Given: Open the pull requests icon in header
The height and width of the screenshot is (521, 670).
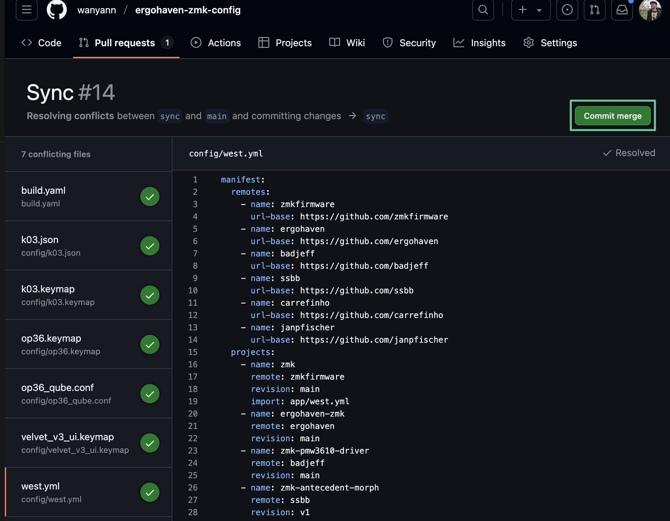Looking at the screenshot, I should point(594,10).
